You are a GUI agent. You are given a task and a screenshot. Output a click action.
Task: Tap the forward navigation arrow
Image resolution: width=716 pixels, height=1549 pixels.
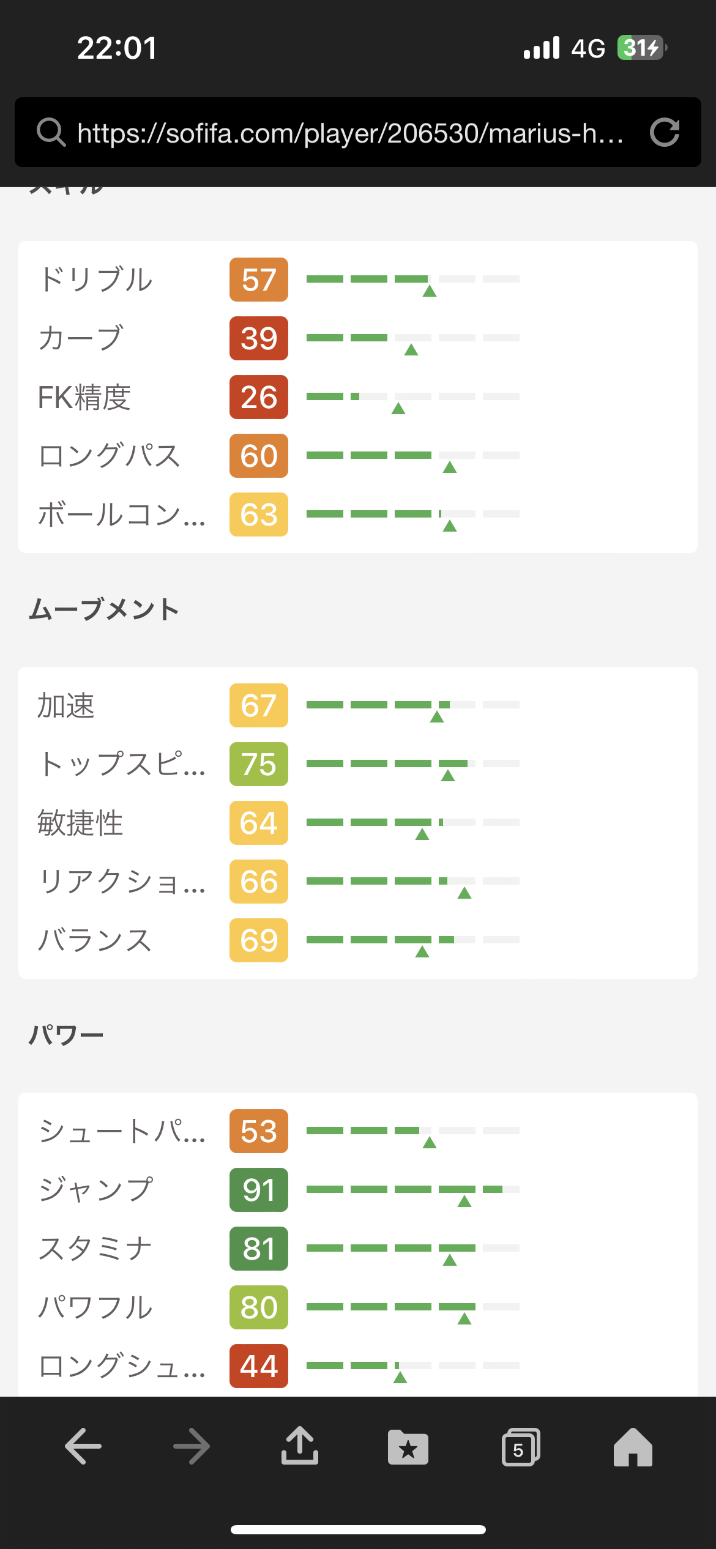pos(191,1446)
